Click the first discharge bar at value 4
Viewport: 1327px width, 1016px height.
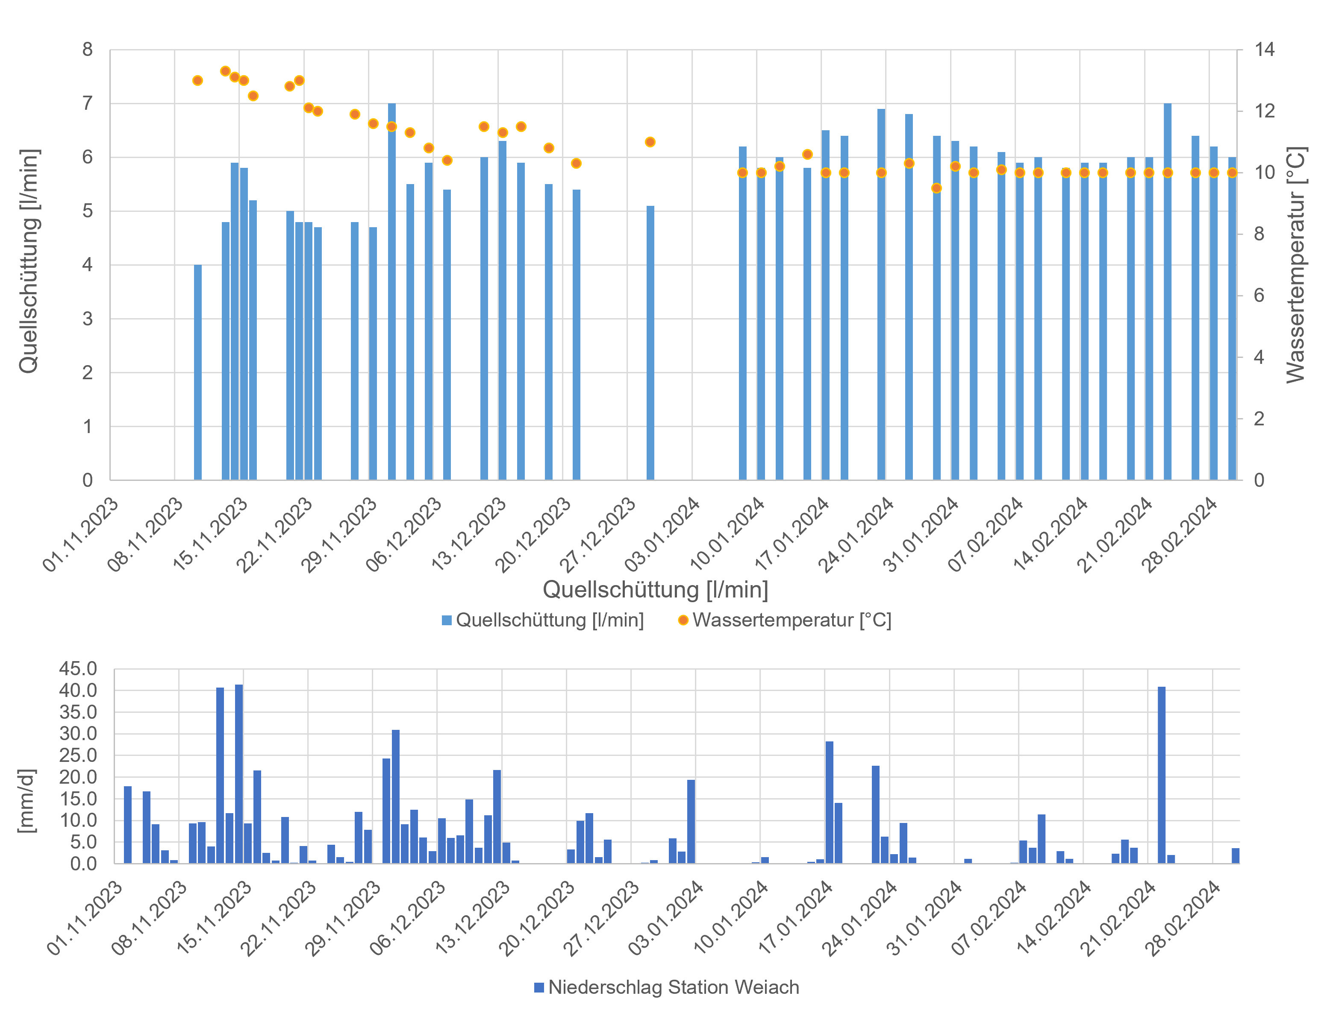click(x=198, y=372)
